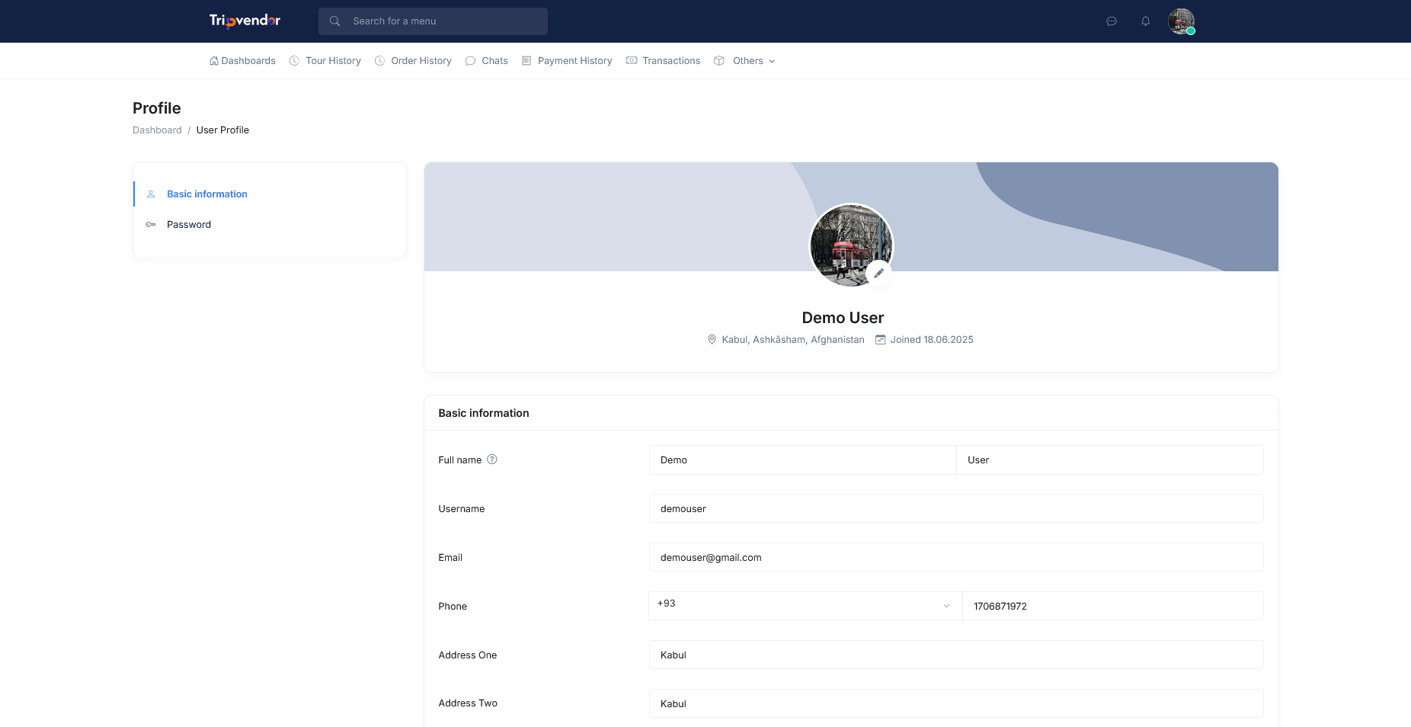Open Payment History
This screenshot has width=1411, height=727.
coord(574,61)
